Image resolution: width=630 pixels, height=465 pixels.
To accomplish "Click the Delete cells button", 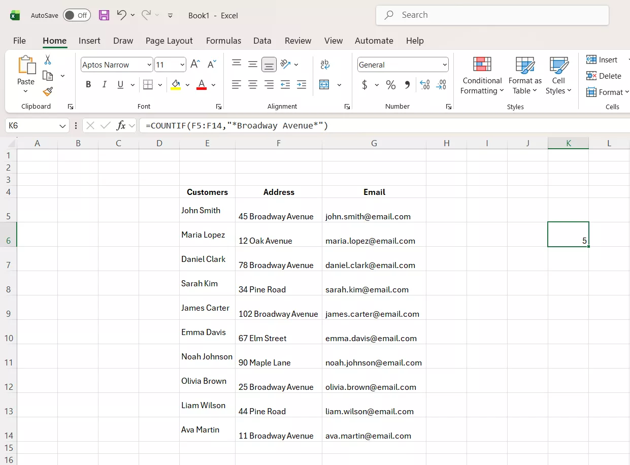I will click(x=605, y=76).
